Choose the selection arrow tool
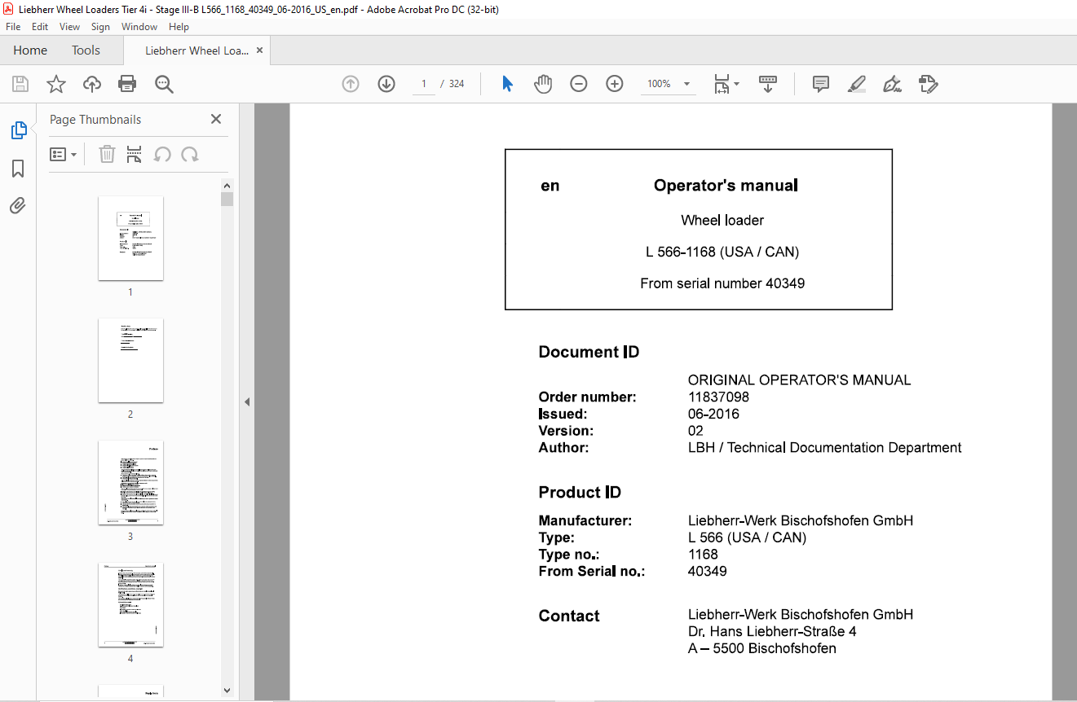 [x=507, y=84]
